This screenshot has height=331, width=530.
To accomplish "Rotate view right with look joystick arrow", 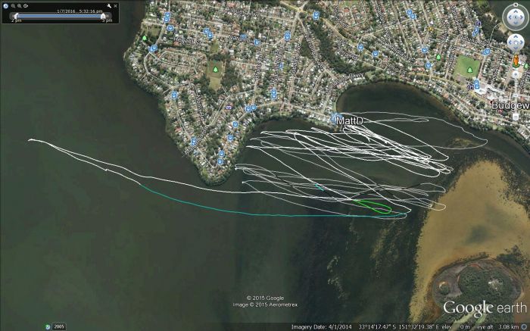I will (x=522, y=17).
